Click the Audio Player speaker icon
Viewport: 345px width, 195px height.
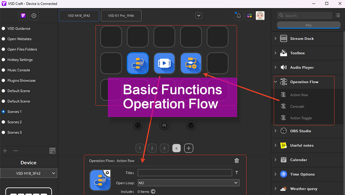pos(283,67)
